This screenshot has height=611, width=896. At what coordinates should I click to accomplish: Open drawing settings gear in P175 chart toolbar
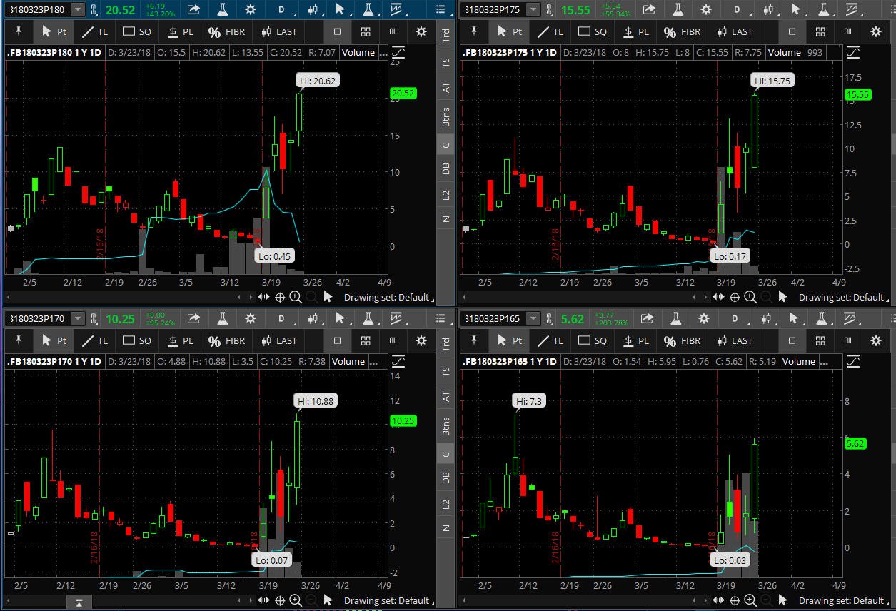pos(876,31)
